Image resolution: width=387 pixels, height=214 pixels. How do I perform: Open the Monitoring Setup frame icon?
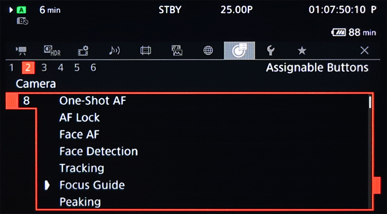click(x=146, y=51)
